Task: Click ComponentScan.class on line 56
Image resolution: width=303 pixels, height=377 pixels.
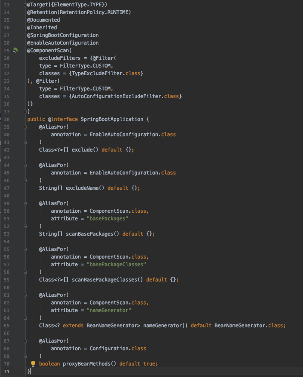Action: (x=118, y=257)
